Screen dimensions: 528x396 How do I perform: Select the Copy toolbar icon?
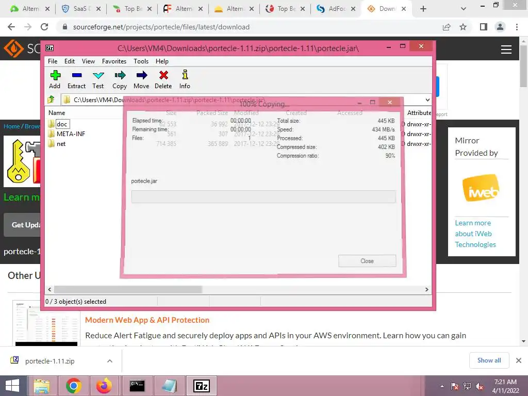tap(120, 79)
